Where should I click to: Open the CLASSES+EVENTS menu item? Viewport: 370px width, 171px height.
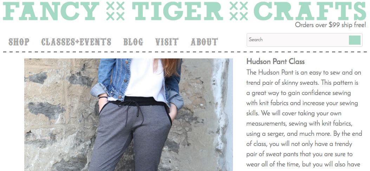(x=76, y=42)
